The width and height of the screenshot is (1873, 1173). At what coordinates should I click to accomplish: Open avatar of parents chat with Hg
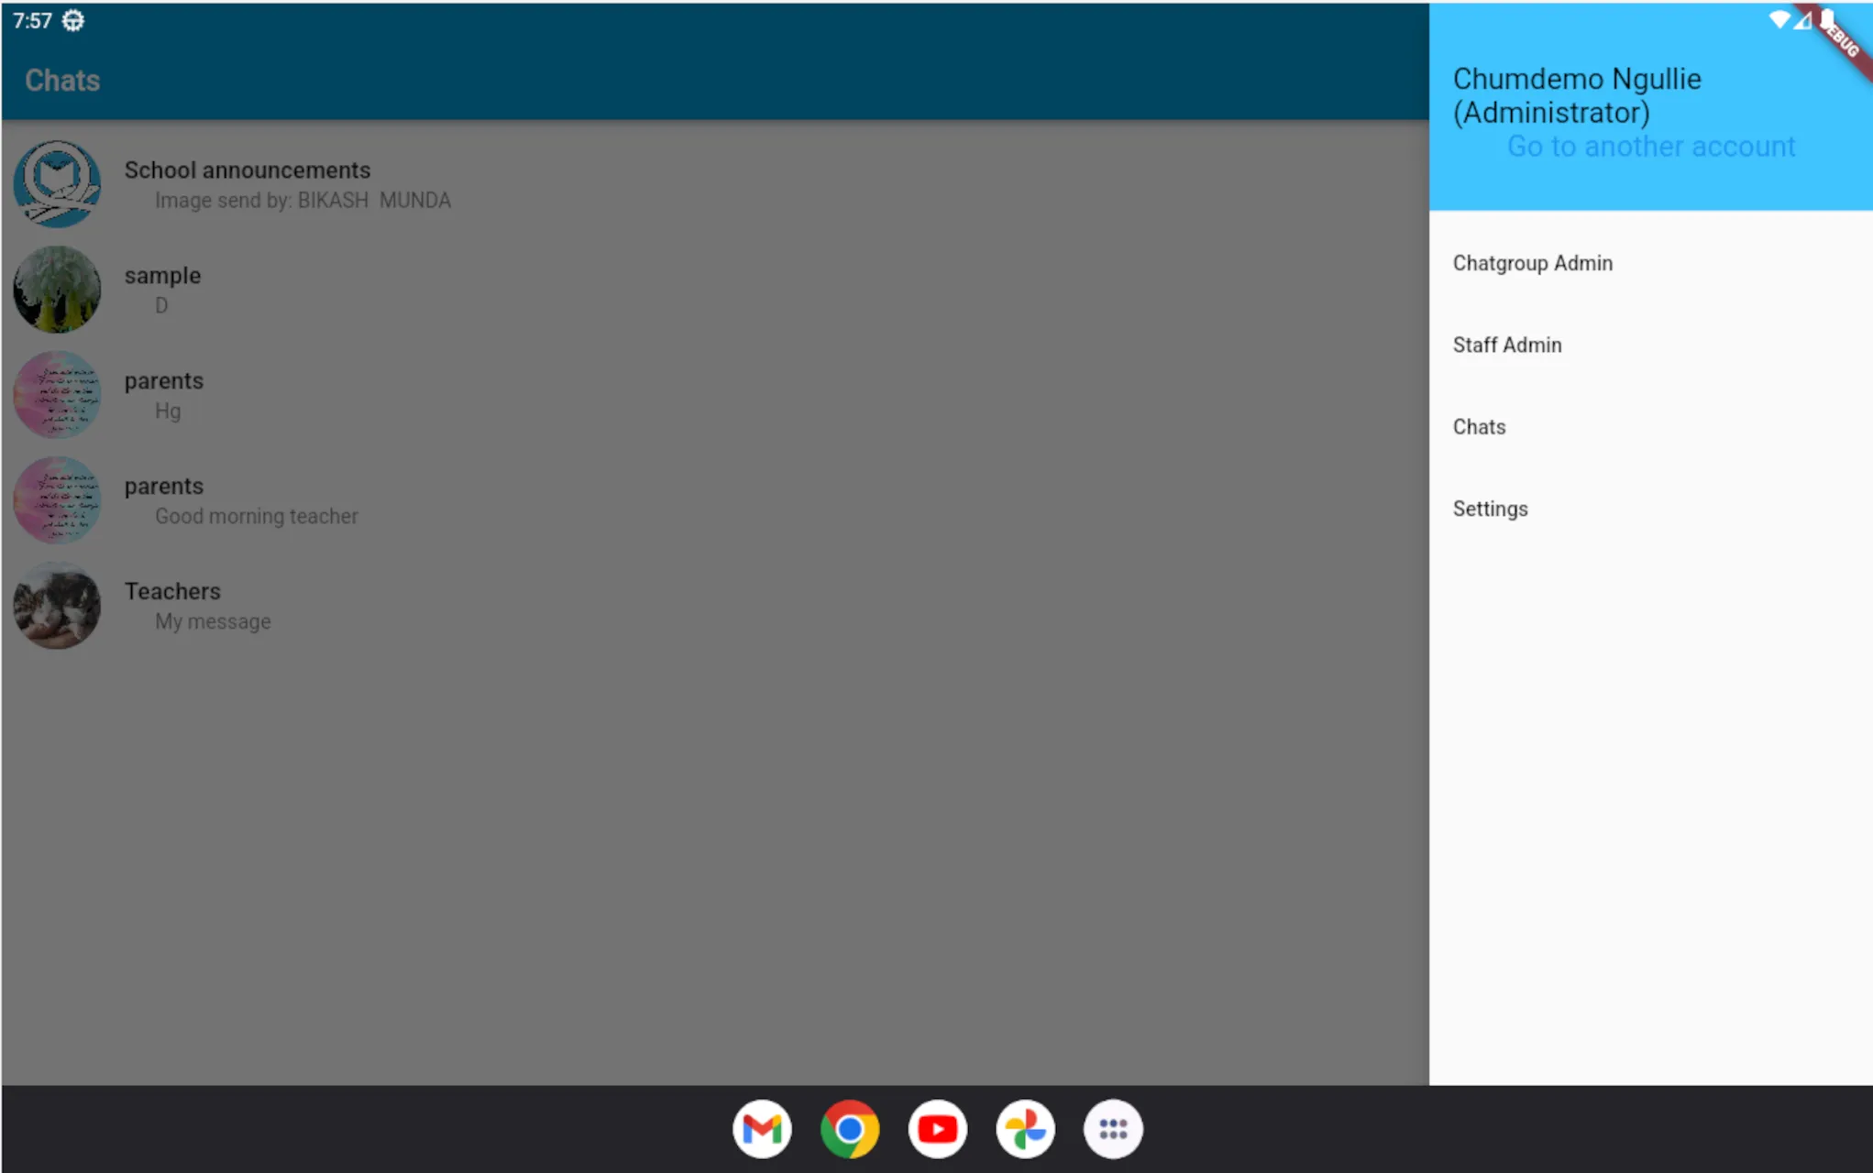[57, 394]
